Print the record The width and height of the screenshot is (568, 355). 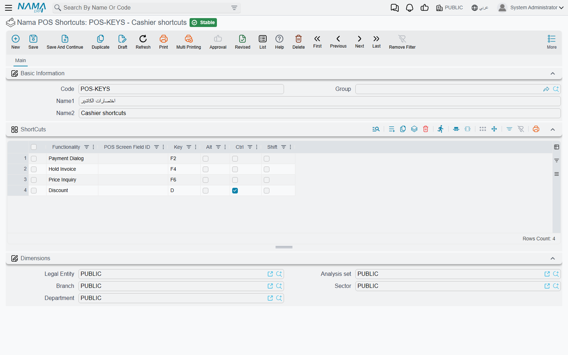164,42
